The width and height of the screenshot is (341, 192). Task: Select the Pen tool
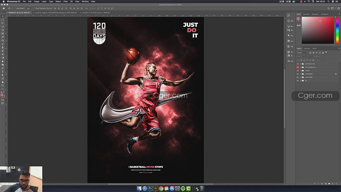click(3, 68)
